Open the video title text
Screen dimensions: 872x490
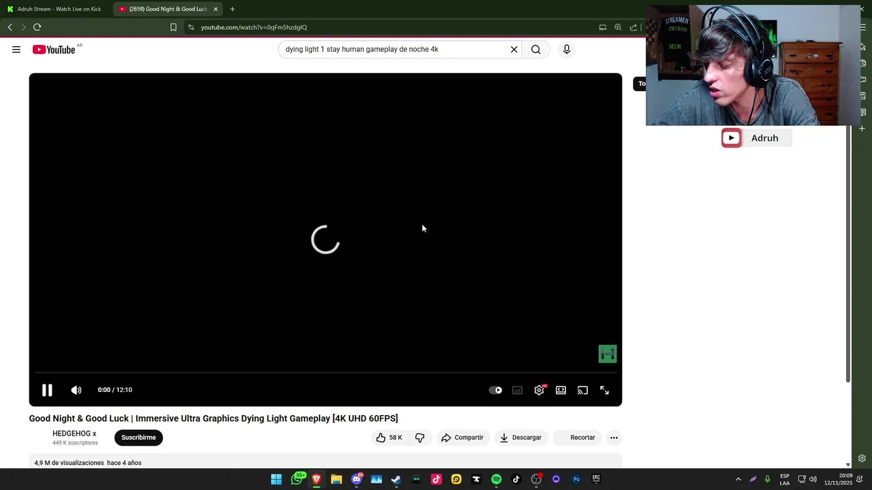pos(213,419)
